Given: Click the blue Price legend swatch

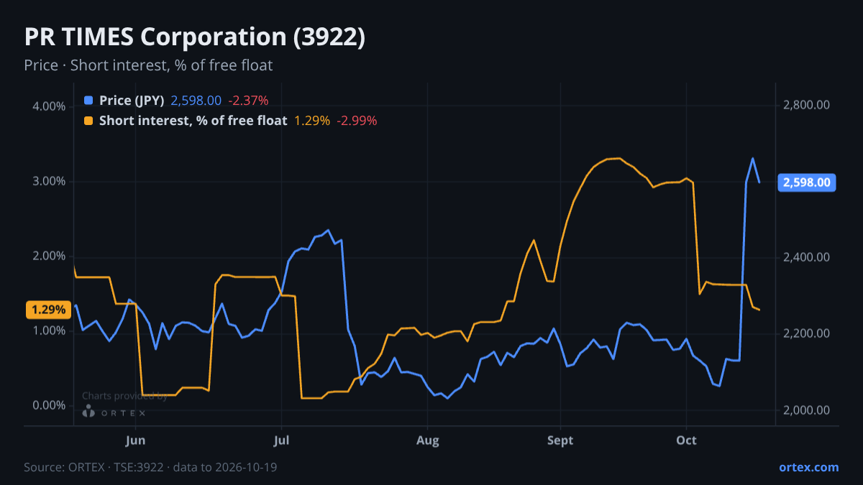Looking at the screenshot, I should point(88,101).
